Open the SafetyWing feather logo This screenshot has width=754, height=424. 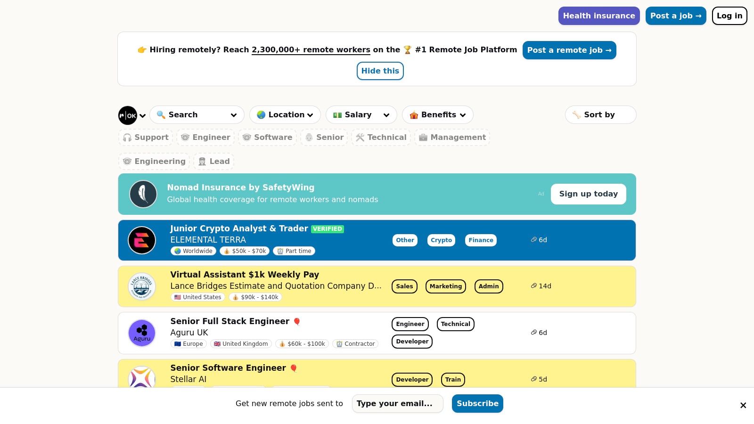point(143,194)
